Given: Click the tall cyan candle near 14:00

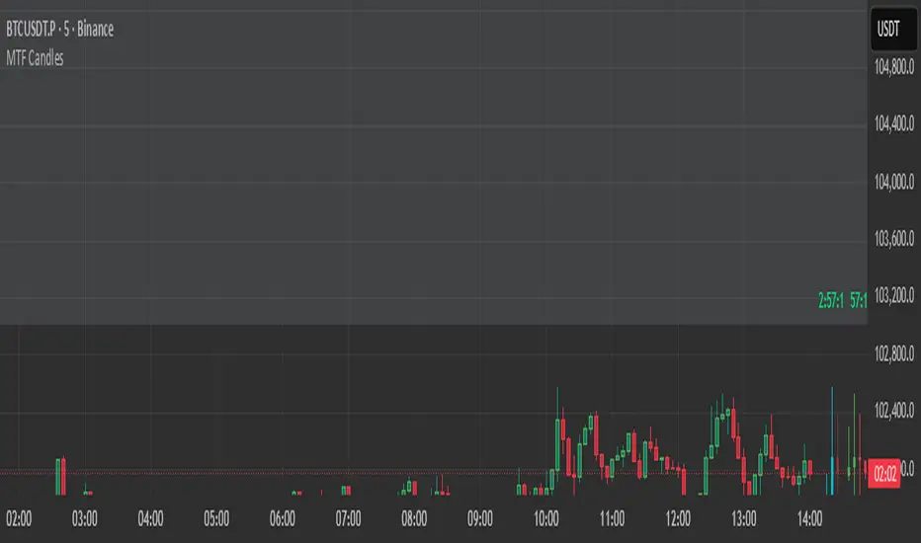Looking at the screenshot, I should tap(831, 441).
